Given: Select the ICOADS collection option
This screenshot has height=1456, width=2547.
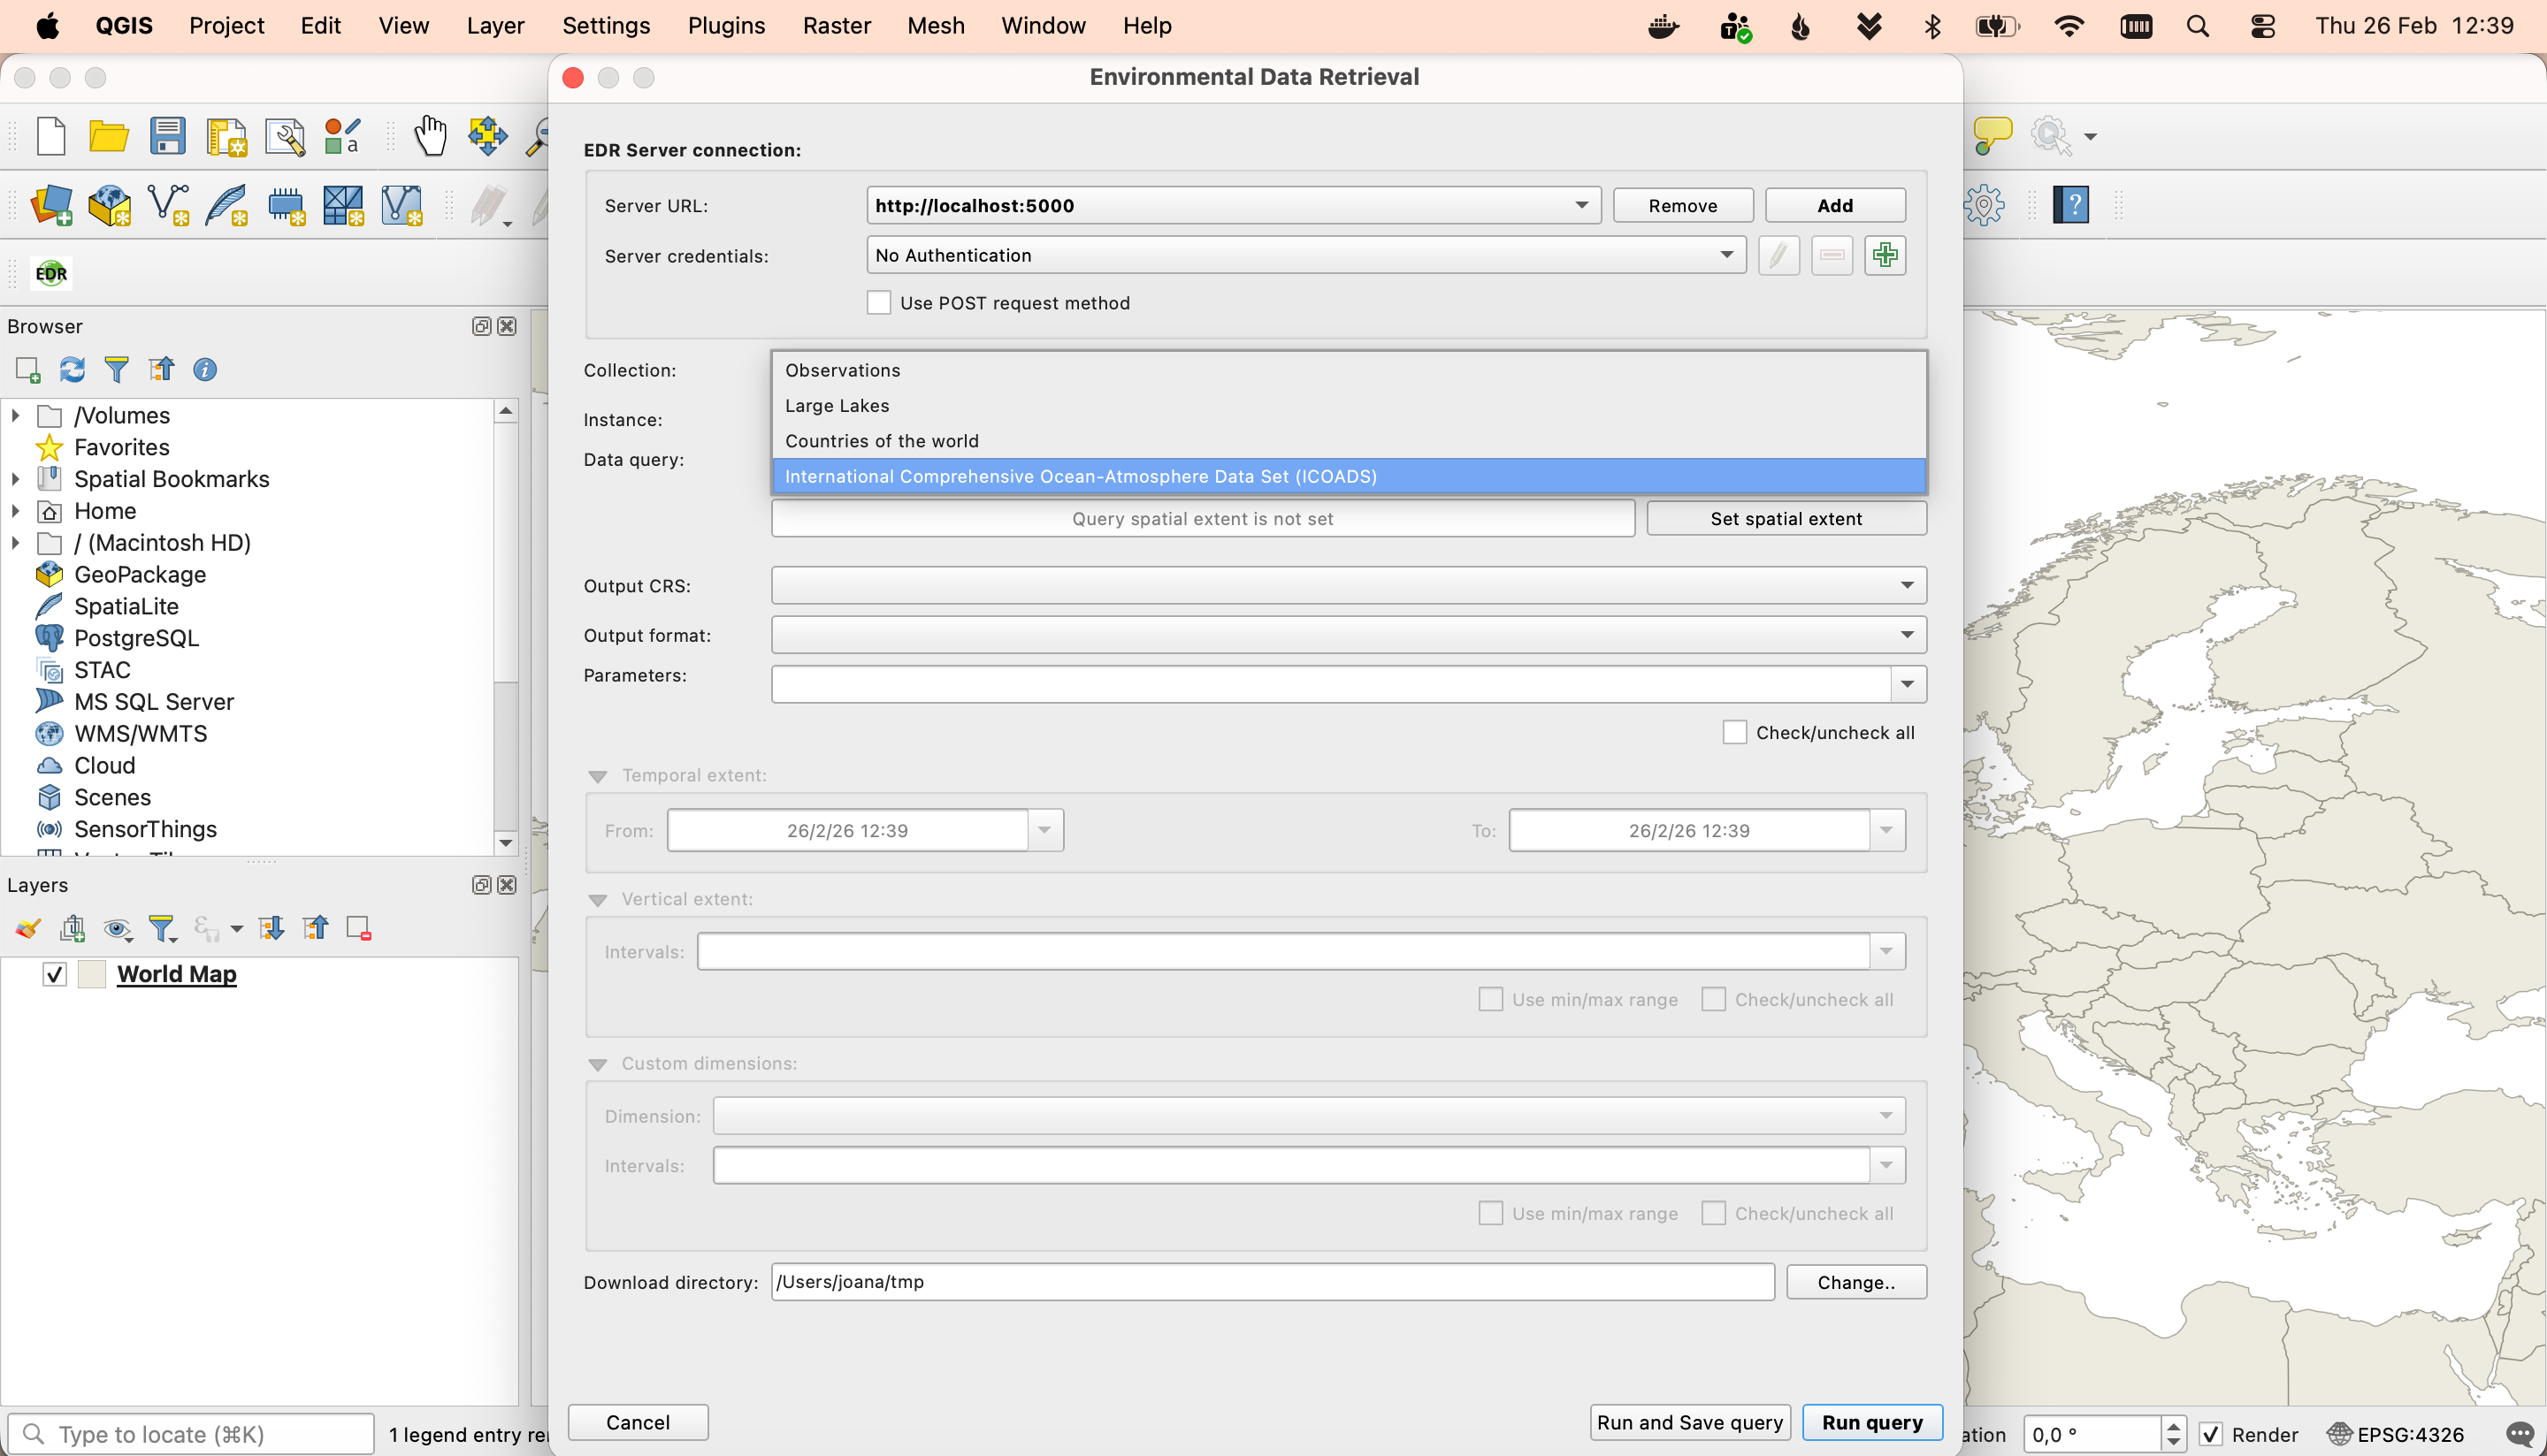Looking at the screenshot, I should [x=1081, y=476].
